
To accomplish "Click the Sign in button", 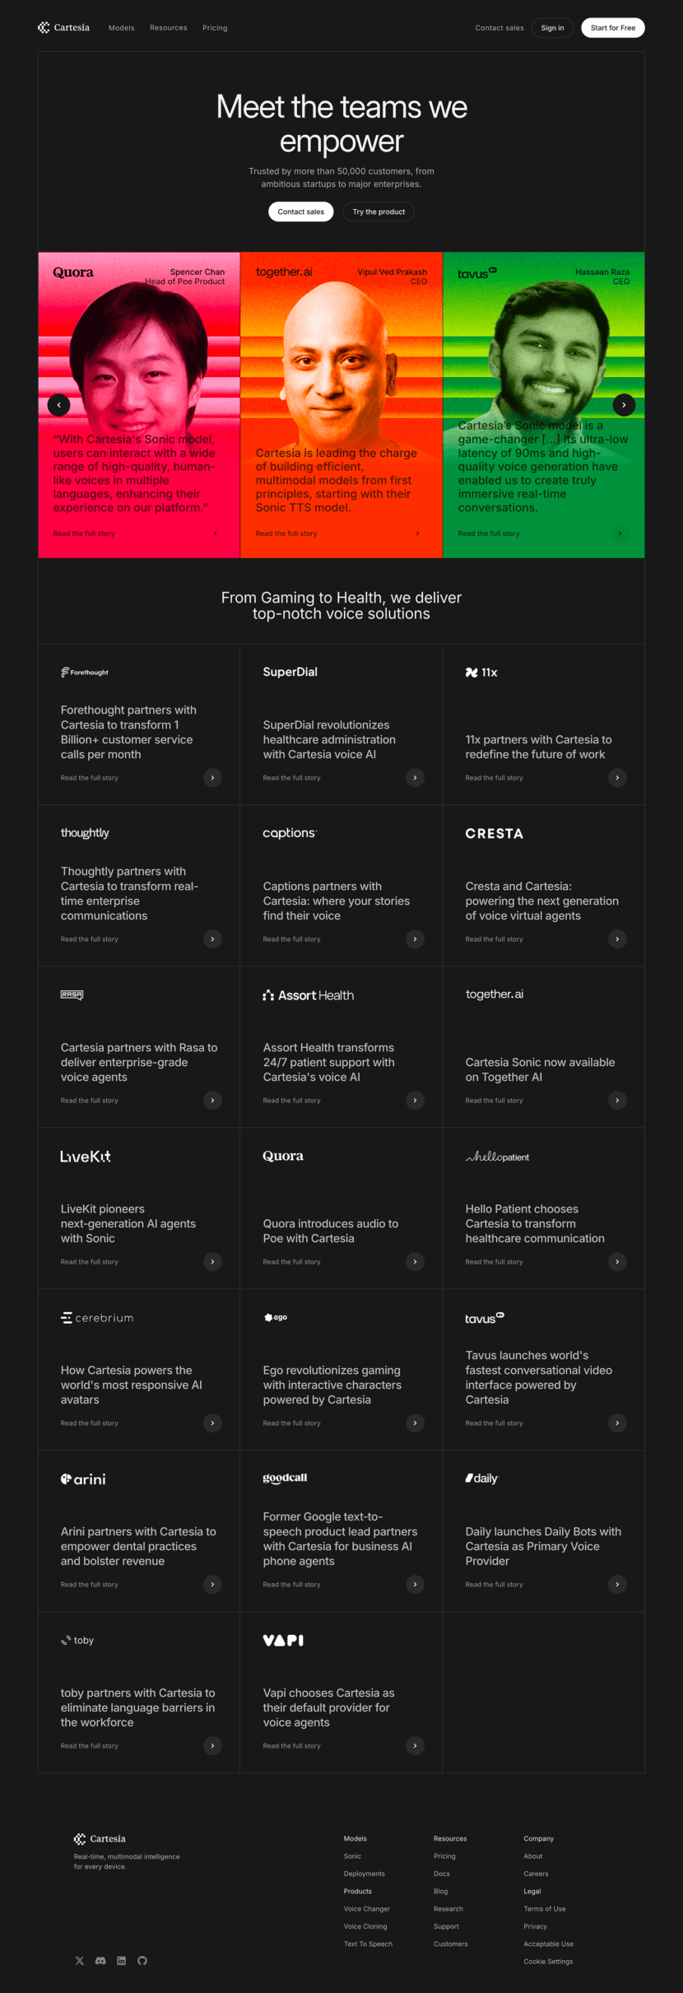I will tap(551, 27).
